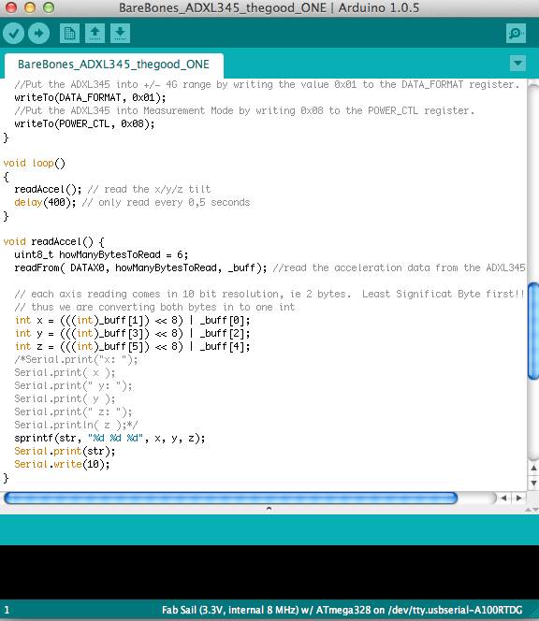Click the 'int y =' assignment line
539x621 pixels.
[x=132, y=333]
